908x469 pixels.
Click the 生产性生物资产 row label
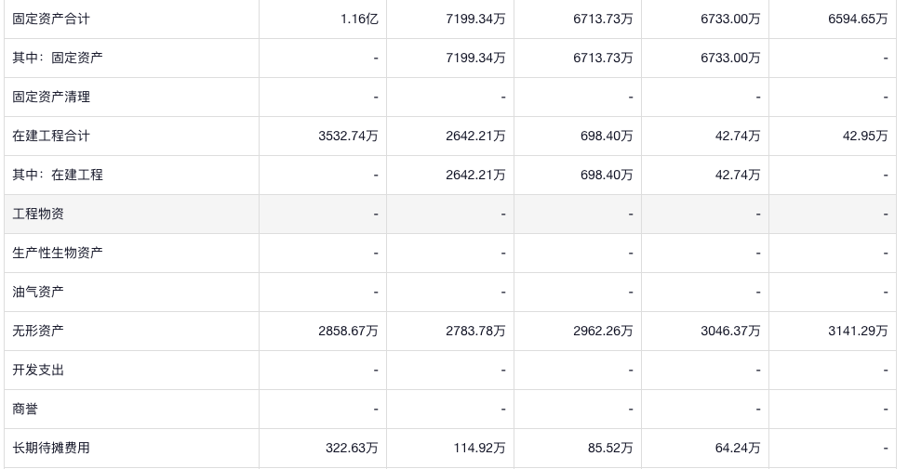click(x=58, y=253)
